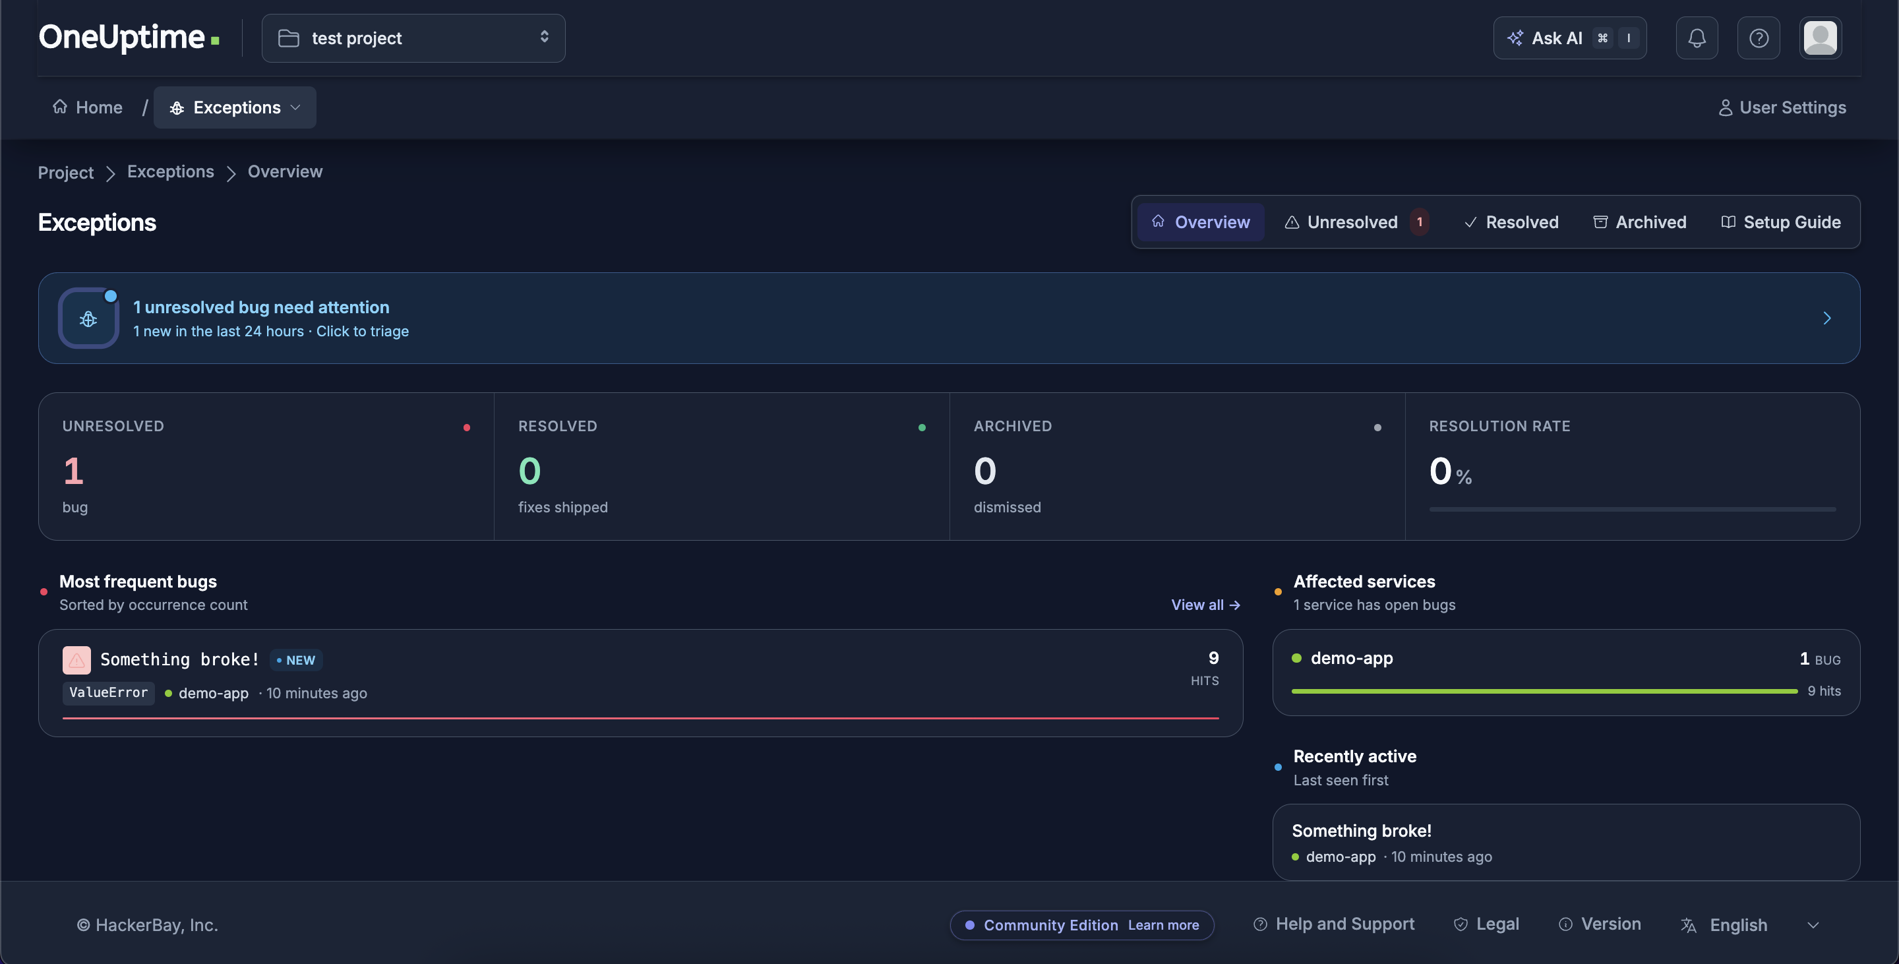Viewport: 1899px width, 964px height.
Task: Switch to the Archived tab
Action: 1639,222
